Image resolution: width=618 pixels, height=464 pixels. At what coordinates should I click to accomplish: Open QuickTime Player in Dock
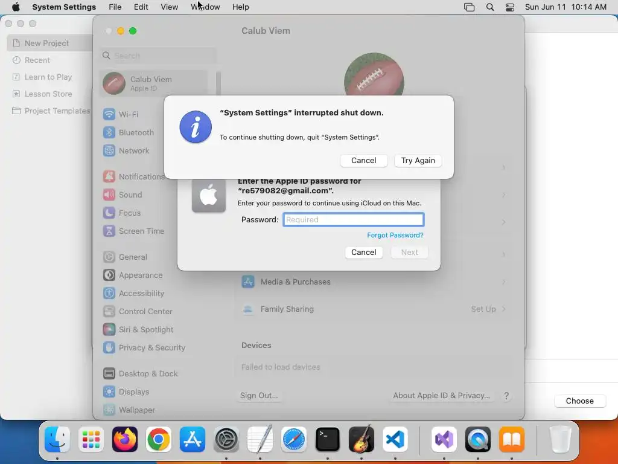[x=478, y=439]
